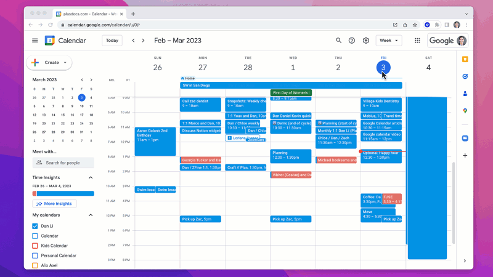The image size is (493, 277).
Task: Open Michael hoeksema event on Thursday
Action: pos(336,160)
